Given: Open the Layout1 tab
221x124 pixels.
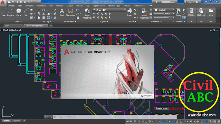Looking at the screenshot, I should (x=16, y=121).
